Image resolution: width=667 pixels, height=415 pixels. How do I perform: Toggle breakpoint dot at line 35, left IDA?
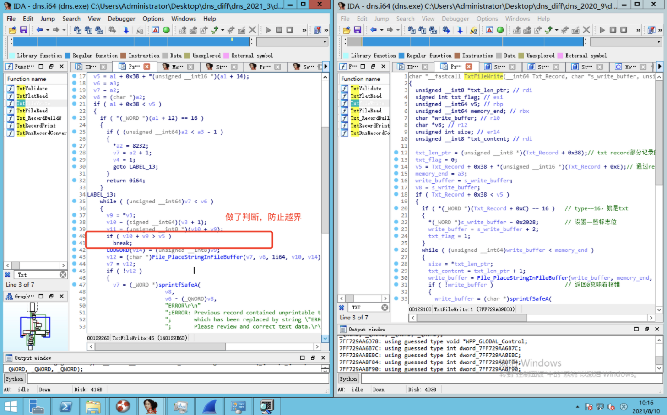point(75,201)
